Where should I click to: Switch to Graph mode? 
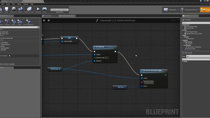tap(205, 10)
